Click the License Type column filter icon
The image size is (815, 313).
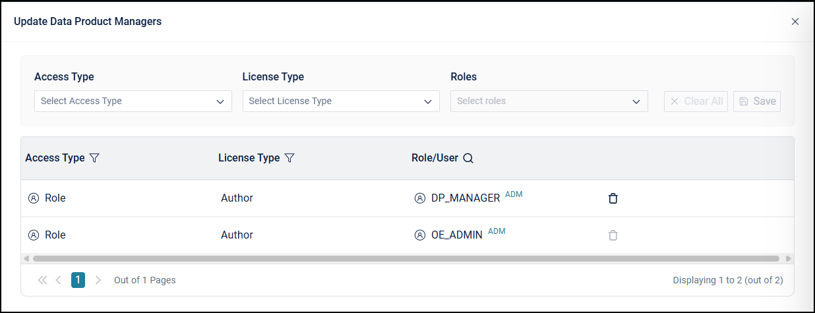pos(289,158)
